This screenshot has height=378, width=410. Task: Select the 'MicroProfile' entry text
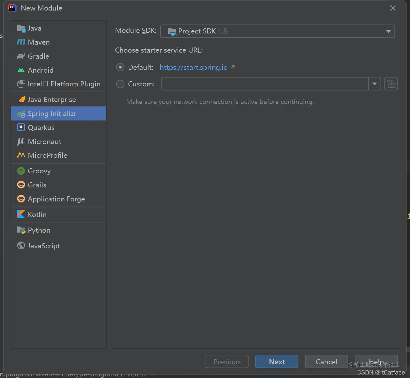tap(48, 155)
